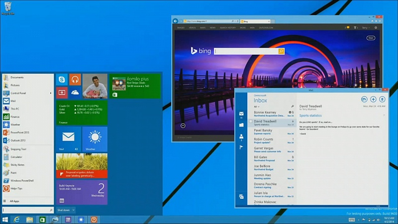Expand the Control Panel submenu arrow

(x=51, y=93)
